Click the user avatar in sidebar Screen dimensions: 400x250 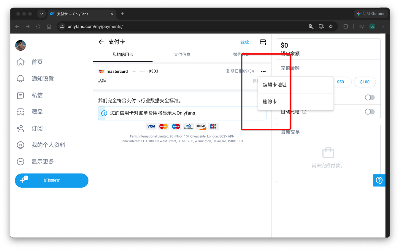[20, 45]
